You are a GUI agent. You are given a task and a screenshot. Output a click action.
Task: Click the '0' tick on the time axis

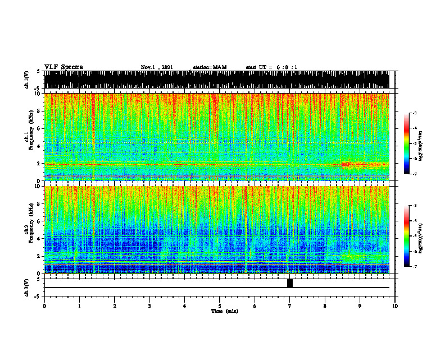pos(44,306)
